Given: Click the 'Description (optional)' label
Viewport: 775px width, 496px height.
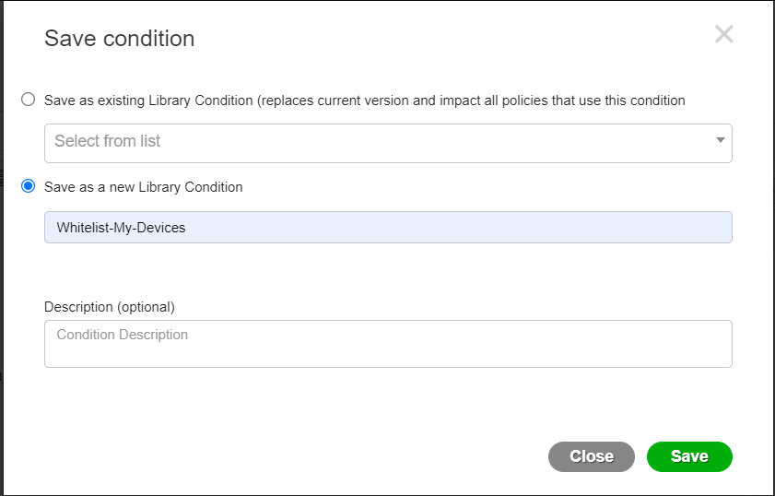Looking at the screenshot, I should click(x=110, y=307).
